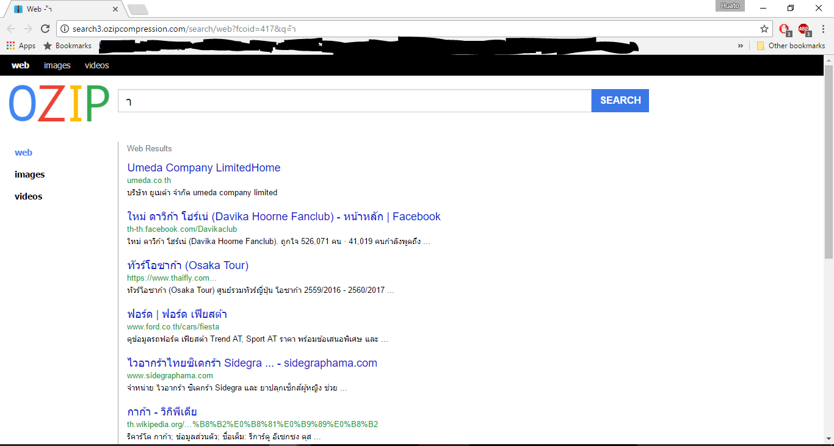Open the Chrome three-dot menu
This screenshot has width=834, height=446.
coord(823,29)
